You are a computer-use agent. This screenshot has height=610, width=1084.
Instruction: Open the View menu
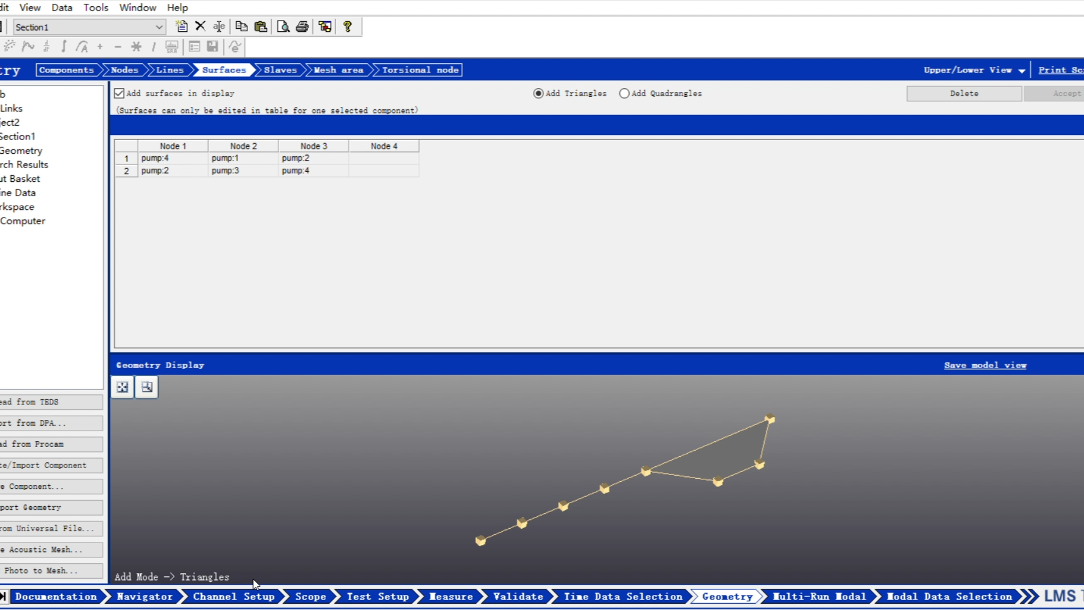click(x=30, y=7)
